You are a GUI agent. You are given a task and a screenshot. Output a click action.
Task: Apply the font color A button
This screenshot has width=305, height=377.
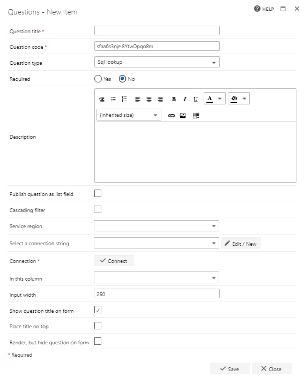click(210, 99)
